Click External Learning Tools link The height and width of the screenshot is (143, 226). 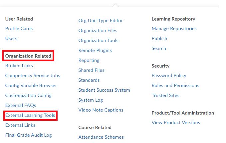click(30, 115)
